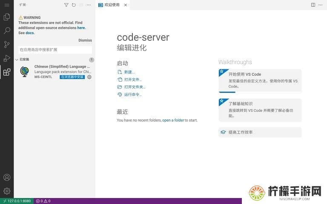
Task: Open the 'docs' link in warning
Action: (30, 33)
